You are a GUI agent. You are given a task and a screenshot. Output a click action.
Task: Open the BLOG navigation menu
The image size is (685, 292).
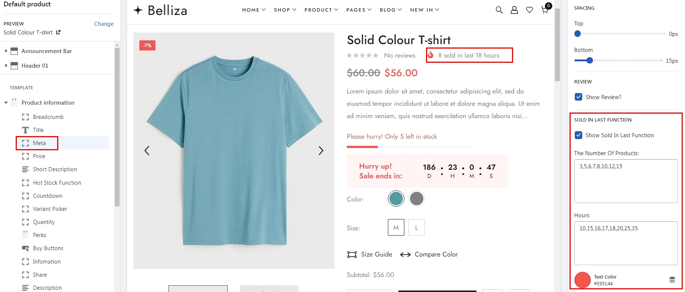391,10
